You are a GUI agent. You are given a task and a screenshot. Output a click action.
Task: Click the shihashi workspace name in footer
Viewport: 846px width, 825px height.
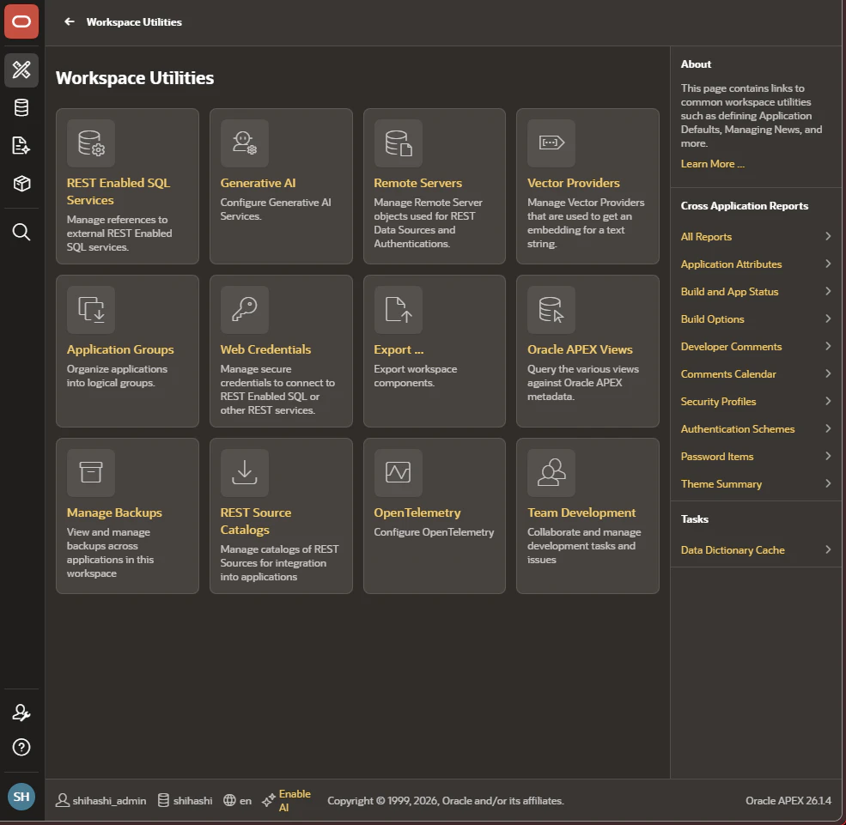pos(192,801)
